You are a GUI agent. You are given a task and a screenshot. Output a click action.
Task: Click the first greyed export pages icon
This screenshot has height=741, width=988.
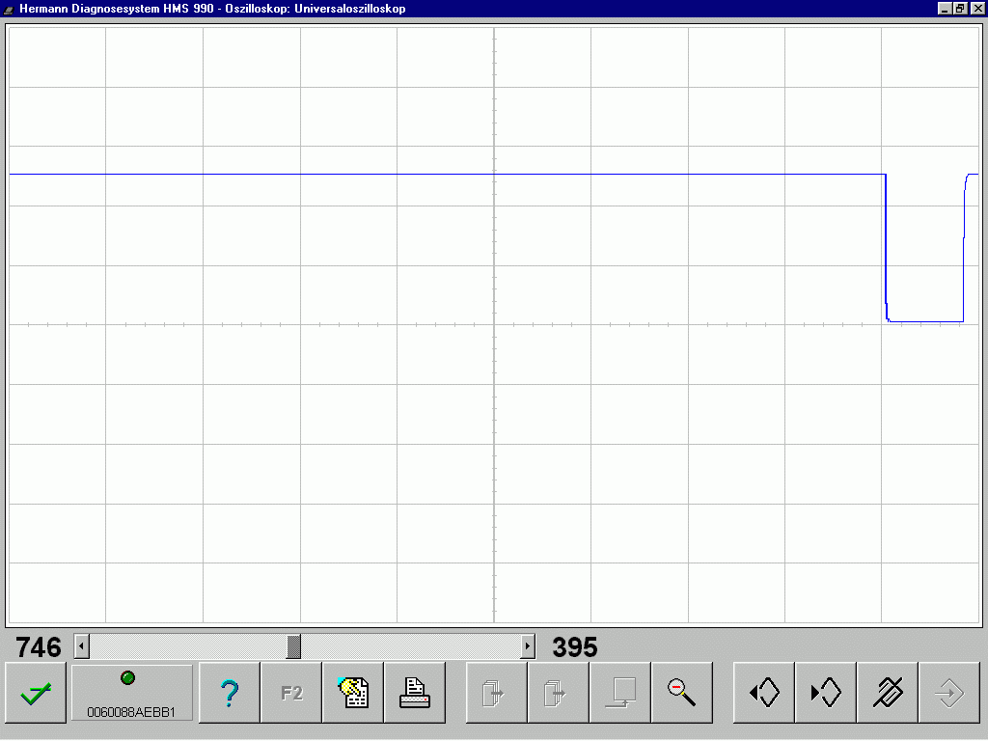497,693
